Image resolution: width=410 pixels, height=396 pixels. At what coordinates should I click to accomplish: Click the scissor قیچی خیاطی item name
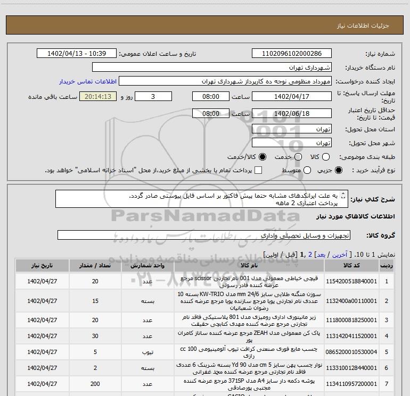[x=249, y=281]
